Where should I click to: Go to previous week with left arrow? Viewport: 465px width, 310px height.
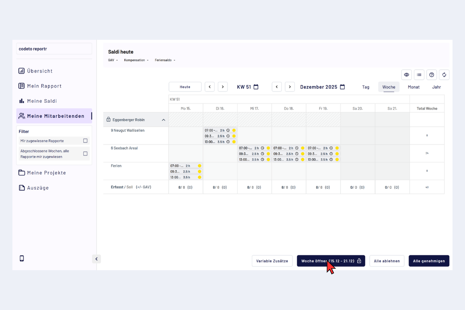click(x=210, y=87)
